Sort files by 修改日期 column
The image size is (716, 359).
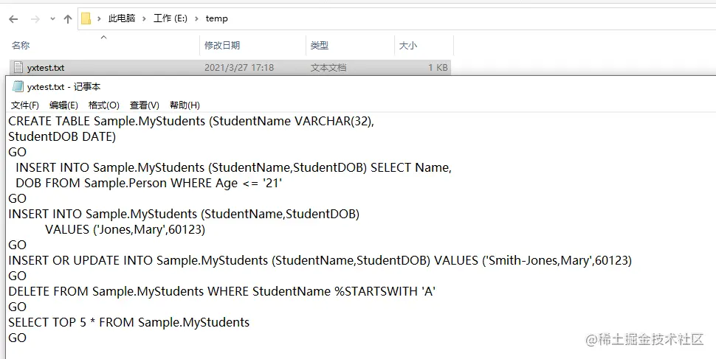tap(222, 45)
